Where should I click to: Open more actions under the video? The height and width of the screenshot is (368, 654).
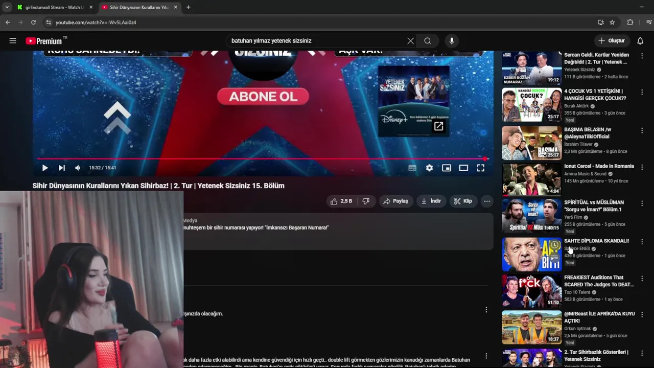pyautogui.click(x=487, y=201)
